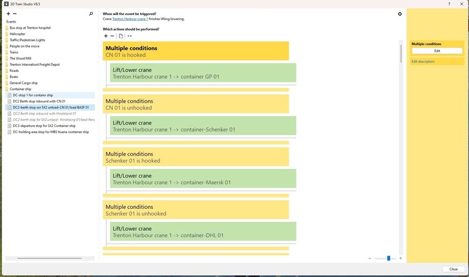469x277 pixels.
Task: Delete the selected action with the minus icon
Action: click(112, 36)
